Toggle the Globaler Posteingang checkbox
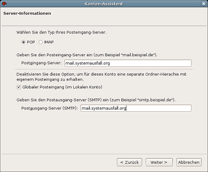The width and height of the screenshot is (208, 172). [19, 87]
